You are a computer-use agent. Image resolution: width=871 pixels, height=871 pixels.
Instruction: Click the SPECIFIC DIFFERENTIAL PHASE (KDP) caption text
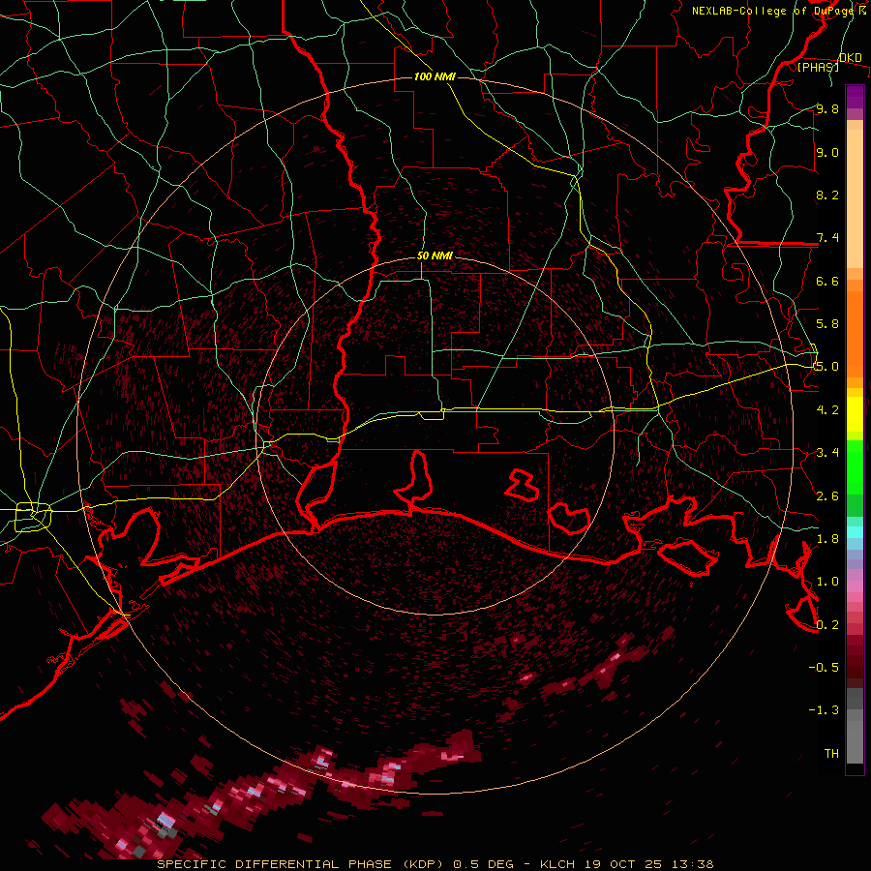pos(300,864)
